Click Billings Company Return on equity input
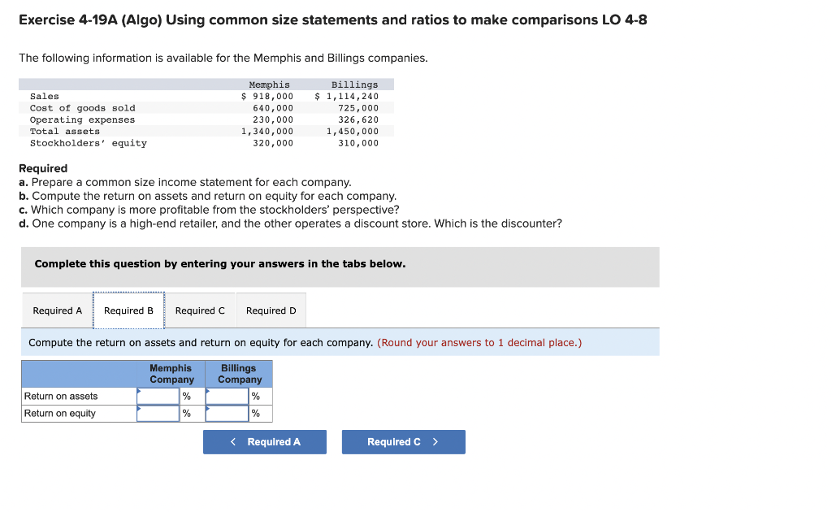The image size is (832, 512). [x=226, y=414]
